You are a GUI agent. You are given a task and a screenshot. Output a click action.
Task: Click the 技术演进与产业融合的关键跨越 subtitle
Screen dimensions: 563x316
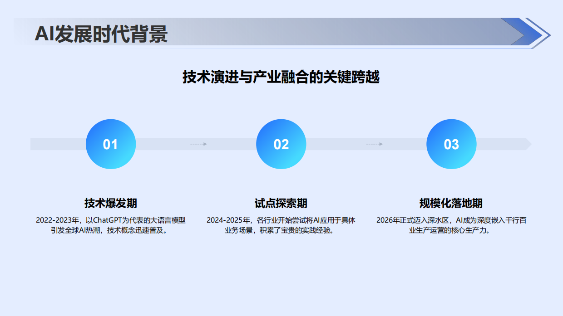[282, 76]
